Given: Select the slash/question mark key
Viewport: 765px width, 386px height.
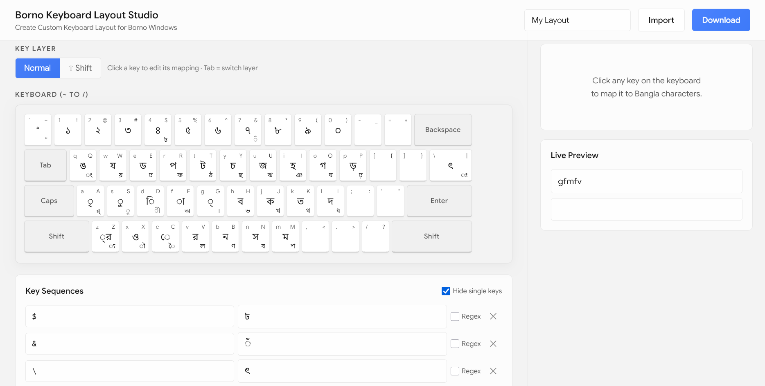Looking at the screenshot, I should click(376, 237).
